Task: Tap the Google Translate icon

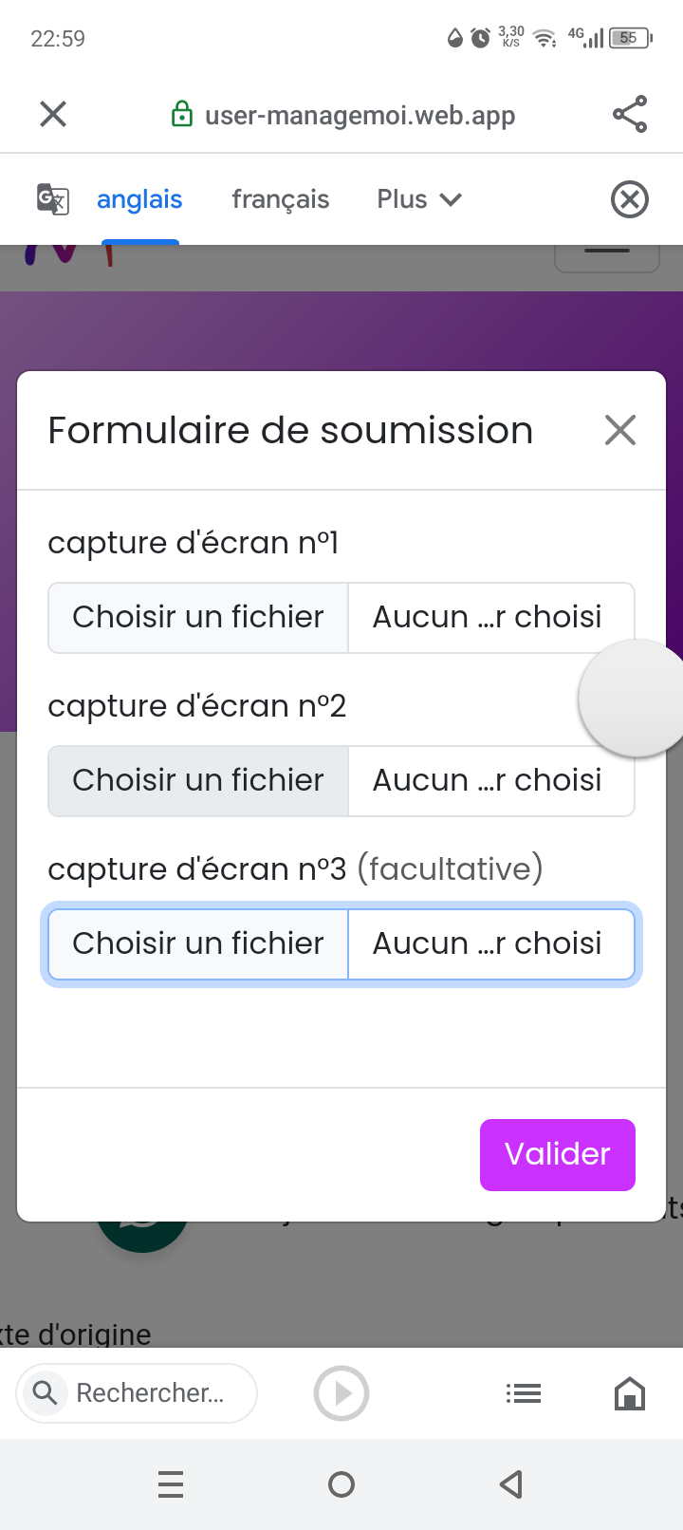Action: point(52,199)
